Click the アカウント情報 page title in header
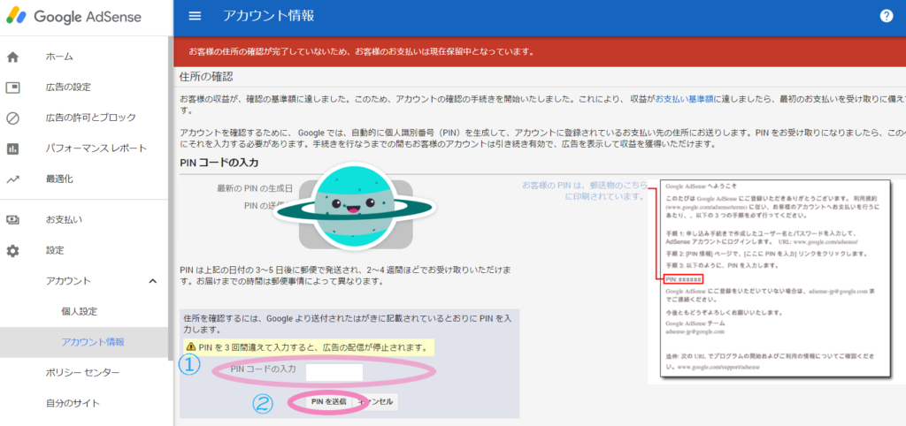This screenshot has height=426, width=906. click(x=269, y=16)
